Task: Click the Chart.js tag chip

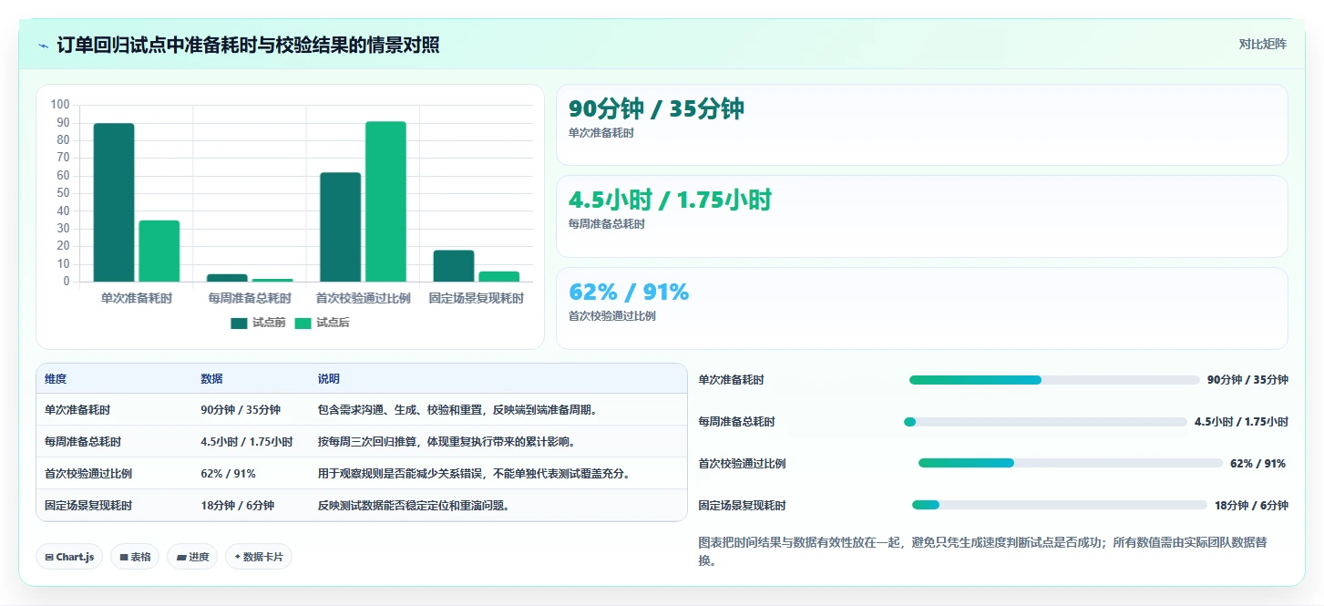Action: click(69, 557)
